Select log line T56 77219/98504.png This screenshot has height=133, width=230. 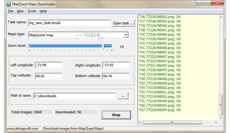[x=160, y=106]
